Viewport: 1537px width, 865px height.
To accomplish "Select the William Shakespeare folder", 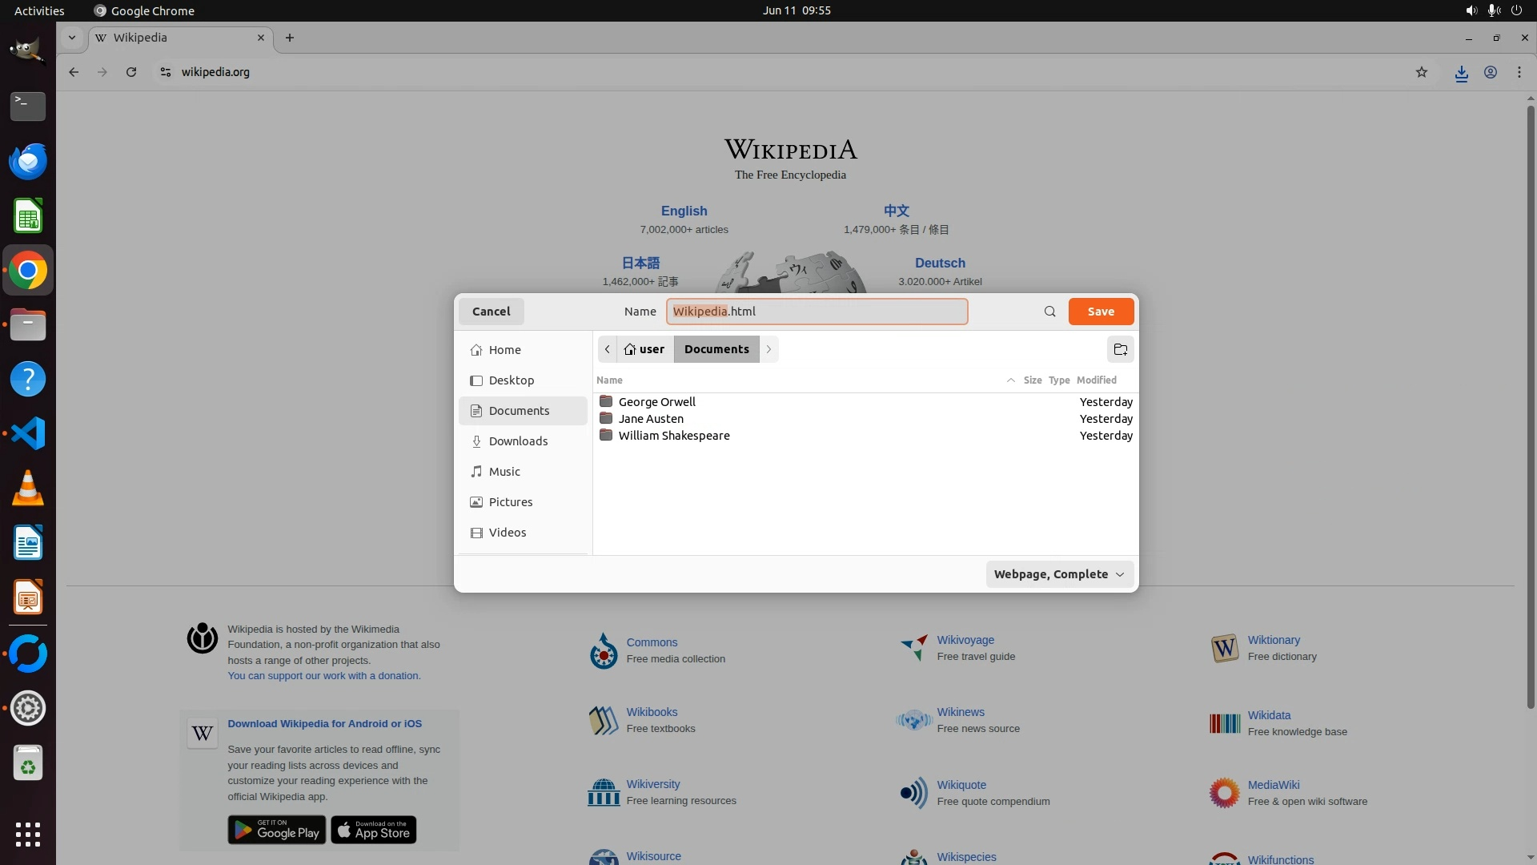I will [x=673, y=436].
